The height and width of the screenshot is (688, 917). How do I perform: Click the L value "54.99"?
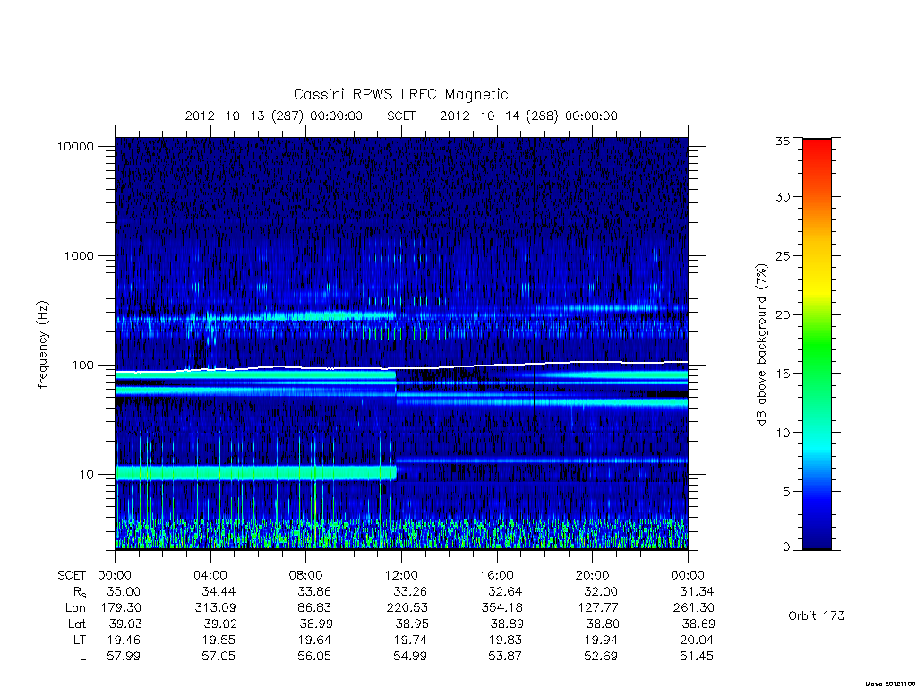click(x=409, y=657)
